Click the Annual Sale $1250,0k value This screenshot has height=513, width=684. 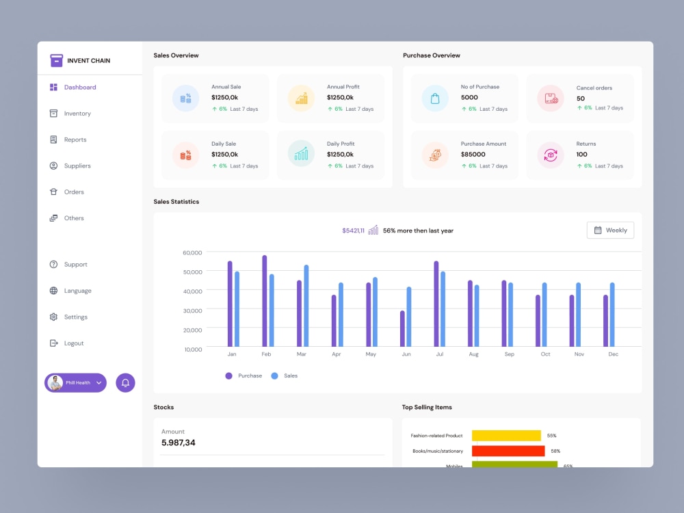[224, 97]
